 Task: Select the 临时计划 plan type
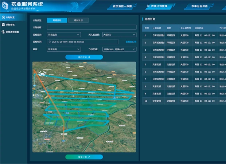pos(78,20)
